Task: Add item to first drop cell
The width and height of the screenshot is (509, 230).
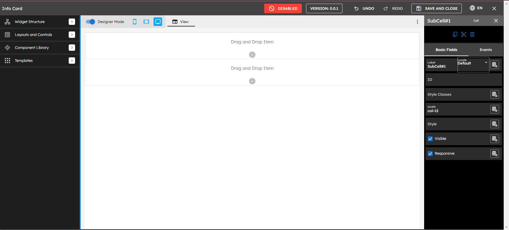Action: pos(252,55)
